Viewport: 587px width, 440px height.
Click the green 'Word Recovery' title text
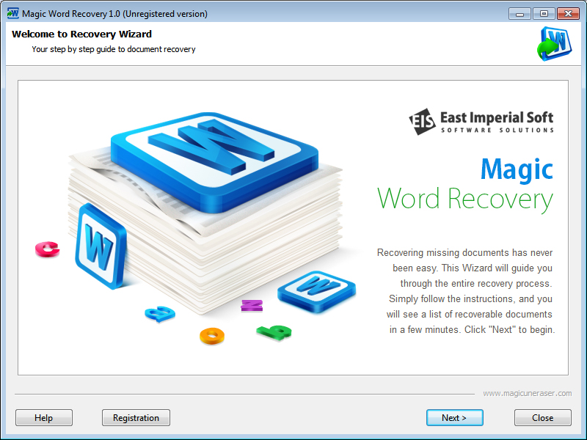465,199
